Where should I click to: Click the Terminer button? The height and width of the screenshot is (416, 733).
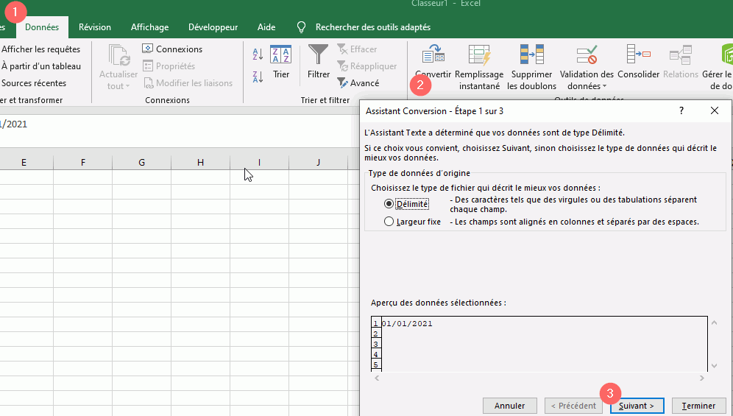click(x=698, y=406)
